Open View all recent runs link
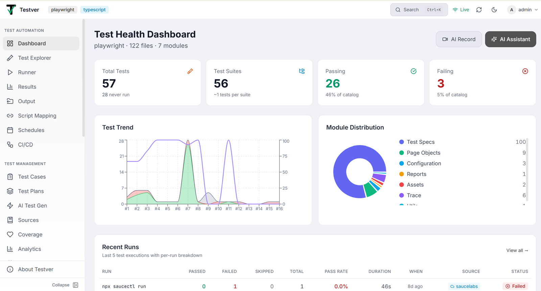This screenshot has width=541, height=291. click(x=517, y=250)
